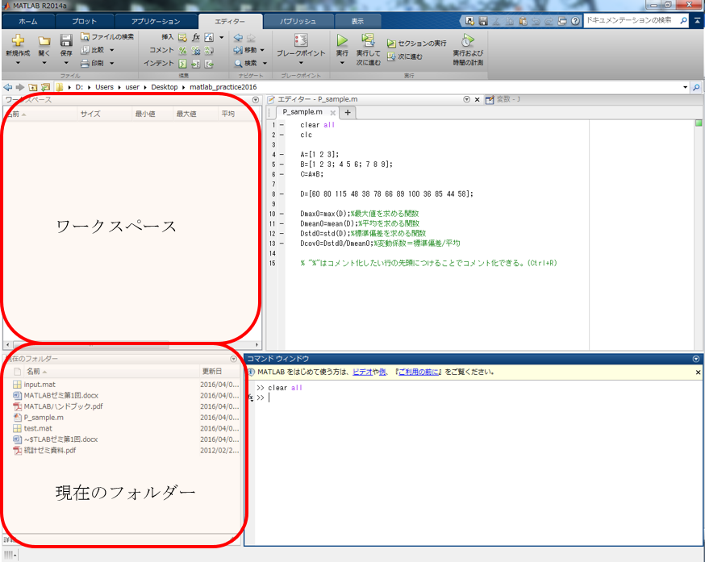Click Run and Advance (実行して次に進む) icon
705x562 pixels.
click(x=368, y=40)
